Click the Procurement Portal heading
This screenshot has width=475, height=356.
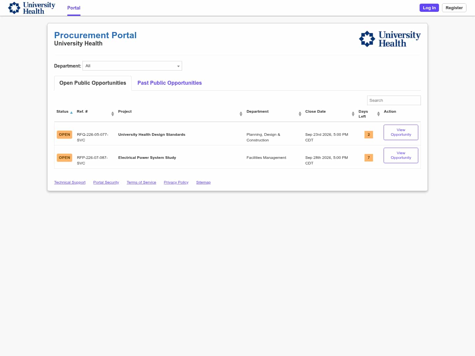(95, 35)
